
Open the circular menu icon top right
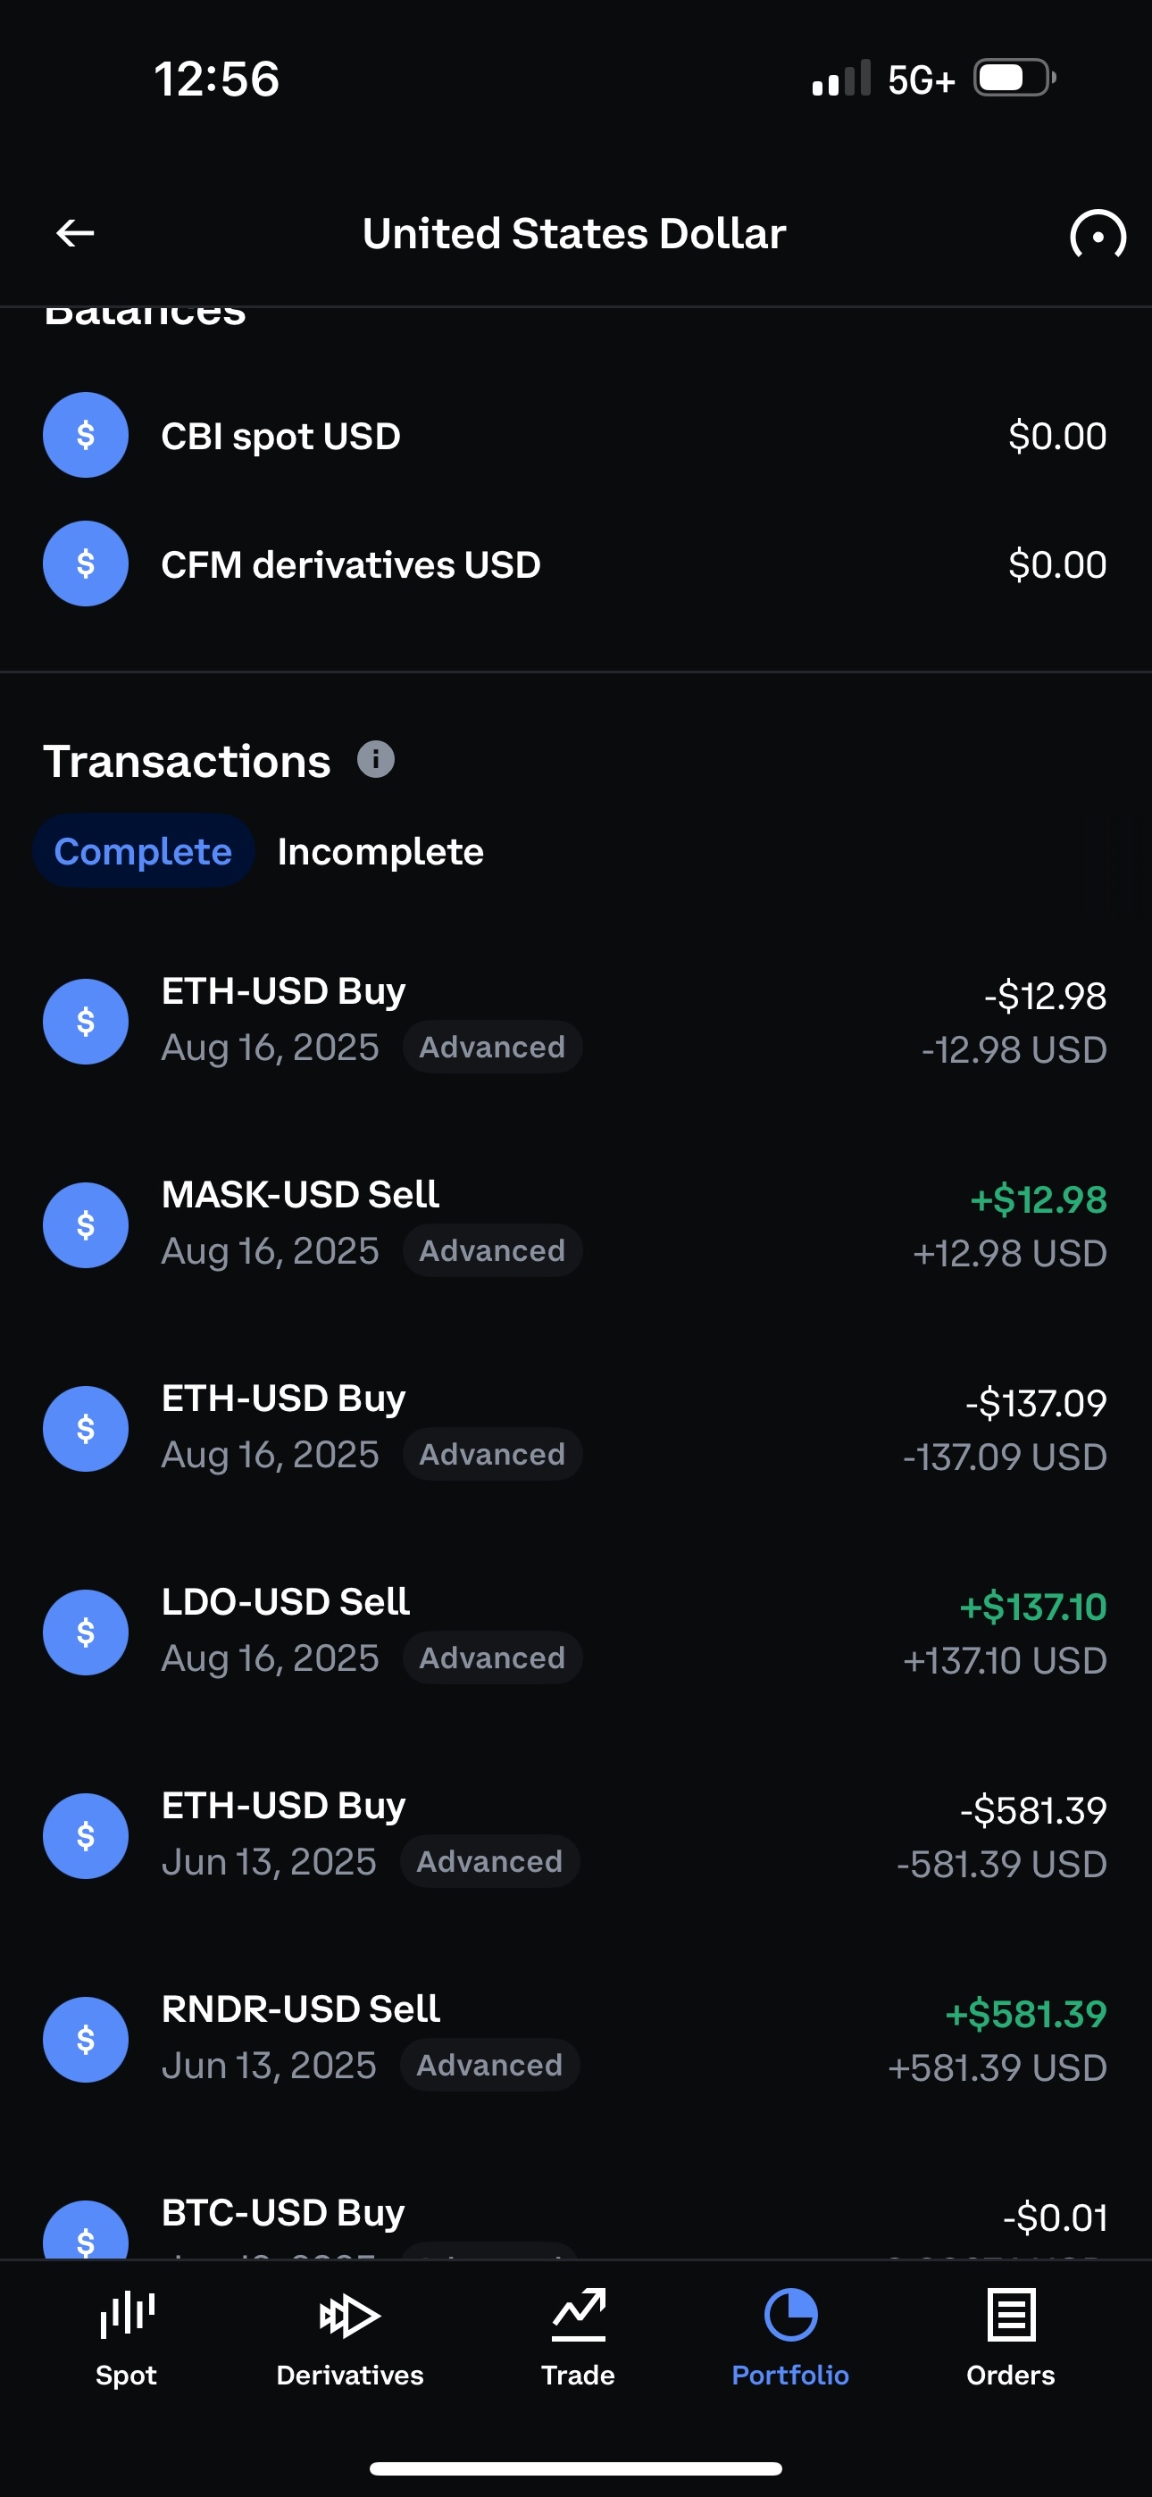(1097, 236)
